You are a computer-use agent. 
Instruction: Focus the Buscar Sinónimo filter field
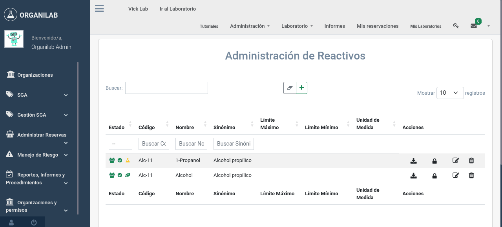tap(234, 144)
